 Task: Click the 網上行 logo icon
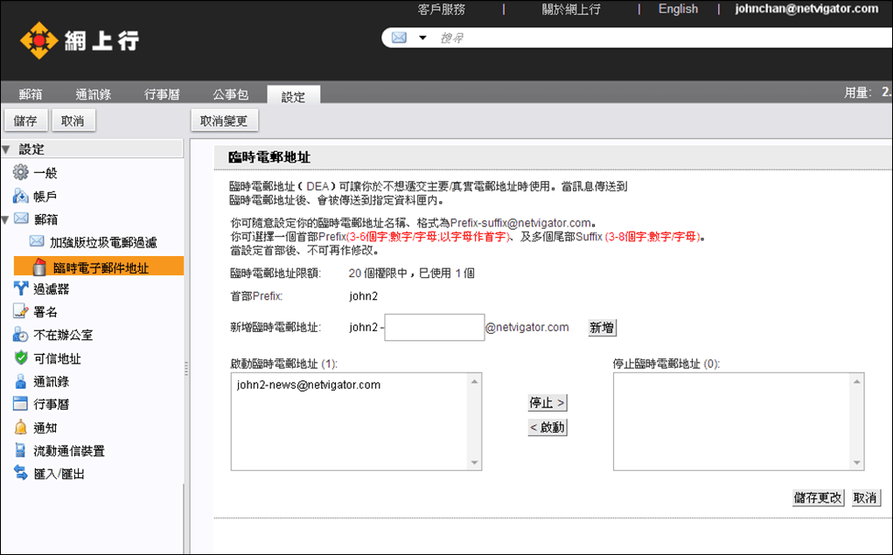pyautogui.click(x=38, y=40)
